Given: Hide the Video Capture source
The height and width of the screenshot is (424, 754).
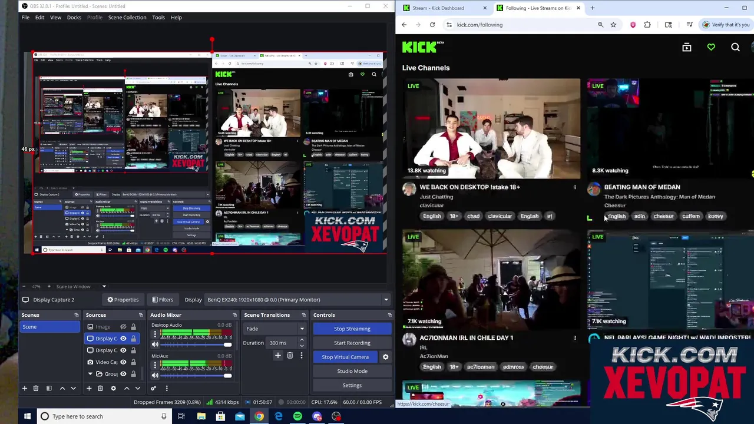Looking at the screenshot, I should 123,362.
